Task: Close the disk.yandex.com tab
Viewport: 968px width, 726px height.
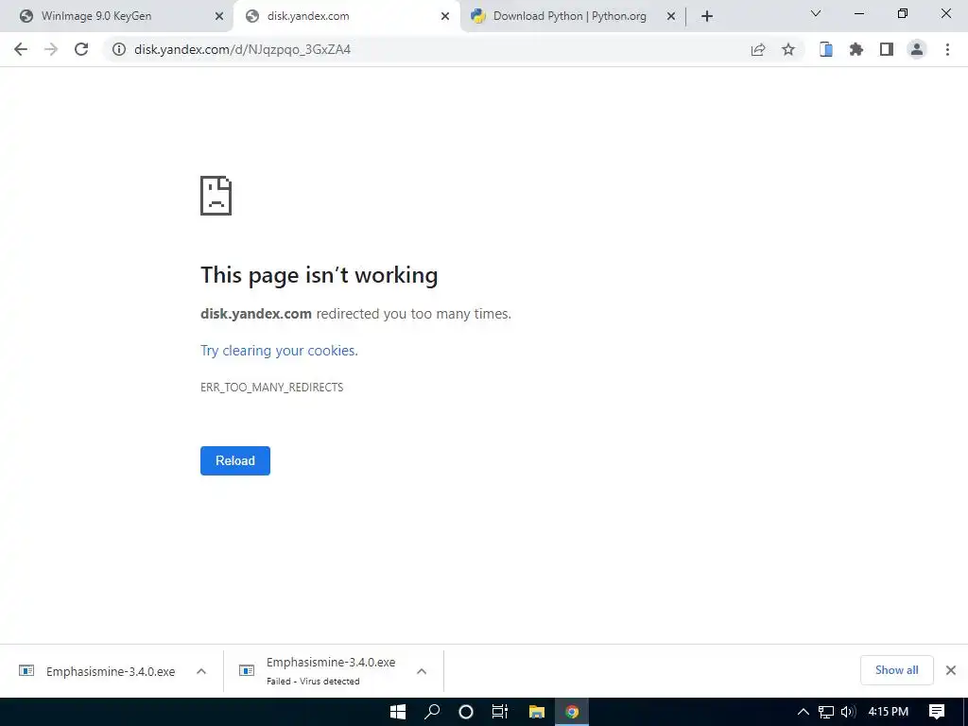Action: point(445,17)
